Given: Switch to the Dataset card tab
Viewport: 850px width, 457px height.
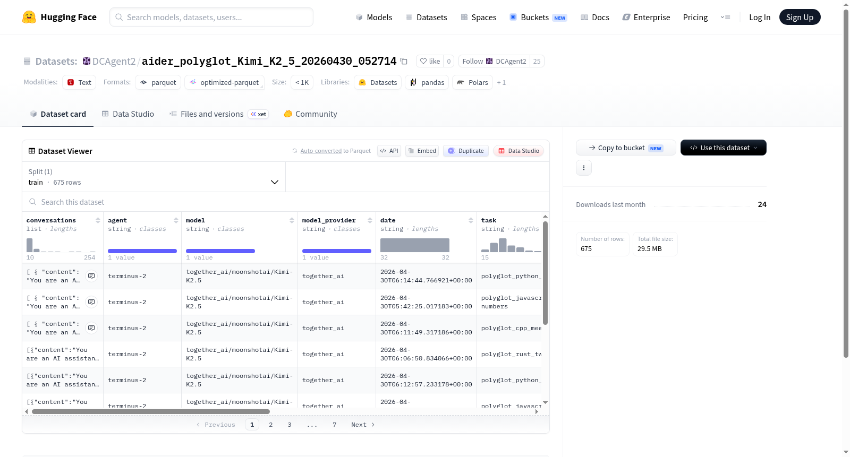Looking at the screenshot, I should coord(58,114).
